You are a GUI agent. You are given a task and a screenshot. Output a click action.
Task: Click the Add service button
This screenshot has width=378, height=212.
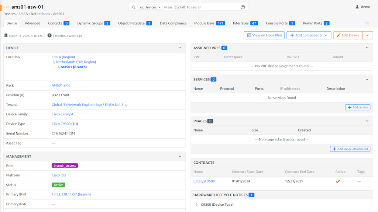point(358,107)
